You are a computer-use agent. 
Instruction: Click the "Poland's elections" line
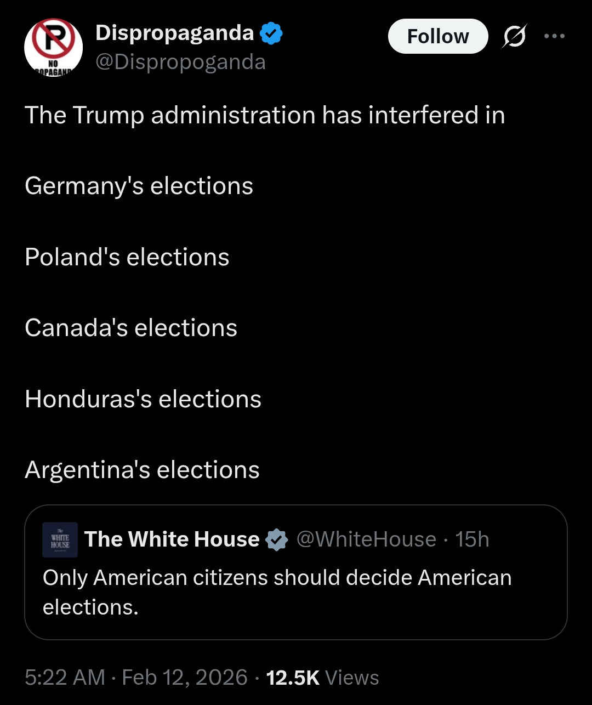click(x=127, y=257)
